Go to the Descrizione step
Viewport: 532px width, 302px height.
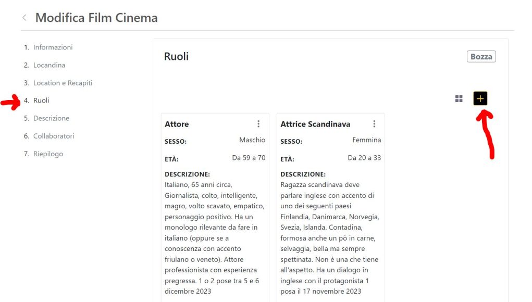pos(46,118)
